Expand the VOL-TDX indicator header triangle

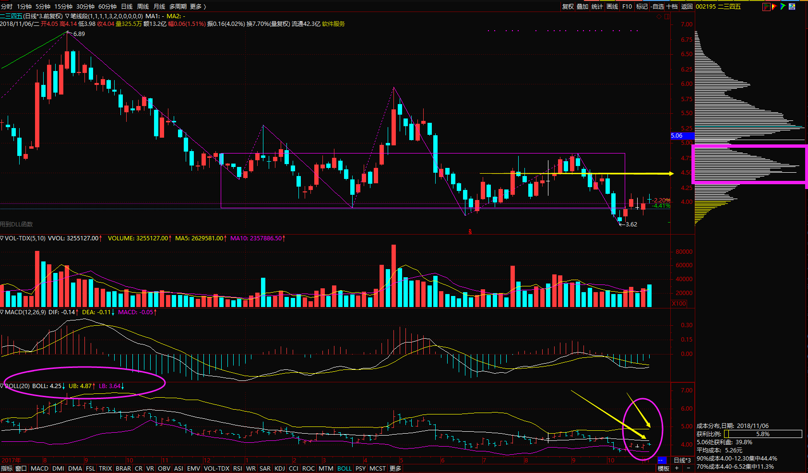[x=2, y=238]
